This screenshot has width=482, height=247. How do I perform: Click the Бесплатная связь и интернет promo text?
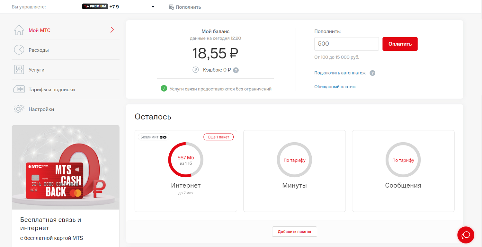coord(51,224)
